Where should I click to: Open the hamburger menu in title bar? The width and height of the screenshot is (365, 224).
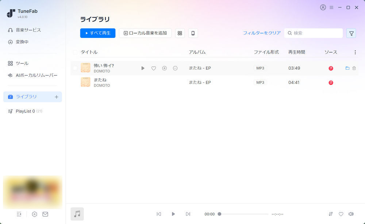click(331, 7)
